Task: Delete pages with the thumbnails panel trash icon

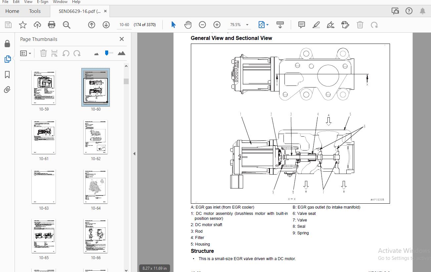Action: tap(43, 53)
